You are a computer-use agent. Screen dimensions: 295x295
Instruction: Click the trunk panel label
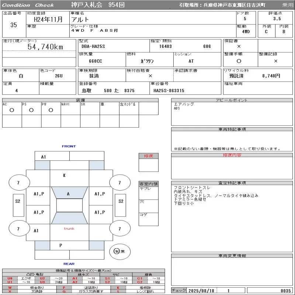(69, 229)
